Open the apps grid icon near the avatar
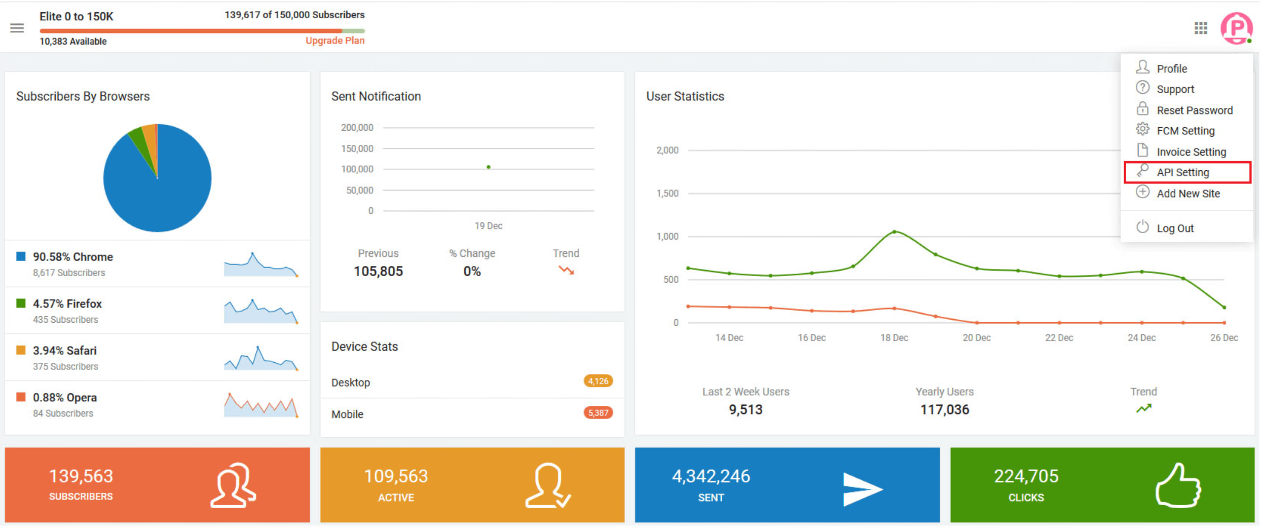Image resolution: width=1263 pixels, height=532 pixels. 1201,28
